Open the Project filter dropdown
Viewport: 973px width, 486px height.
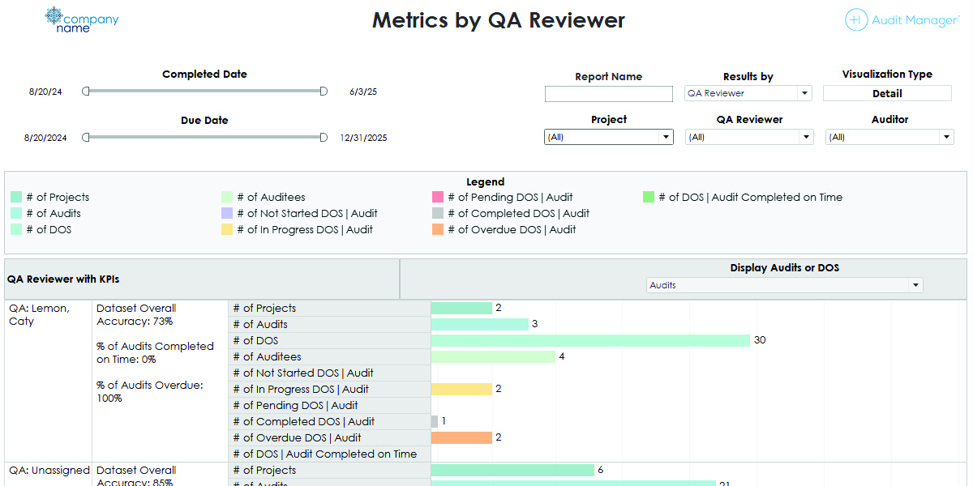click(608, 137)
